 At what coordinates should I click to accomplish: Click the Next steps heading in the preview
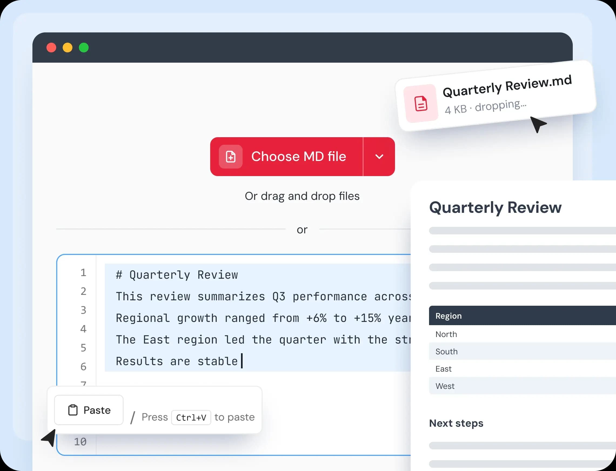[x=456, y=423]
